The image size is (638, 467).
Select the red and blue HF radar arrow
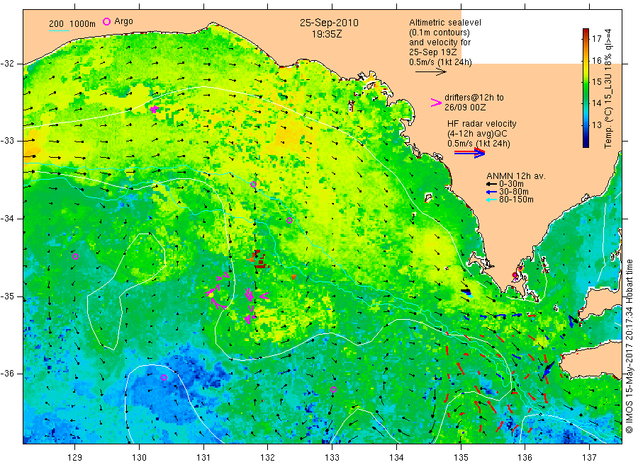(x=469, y=153)
